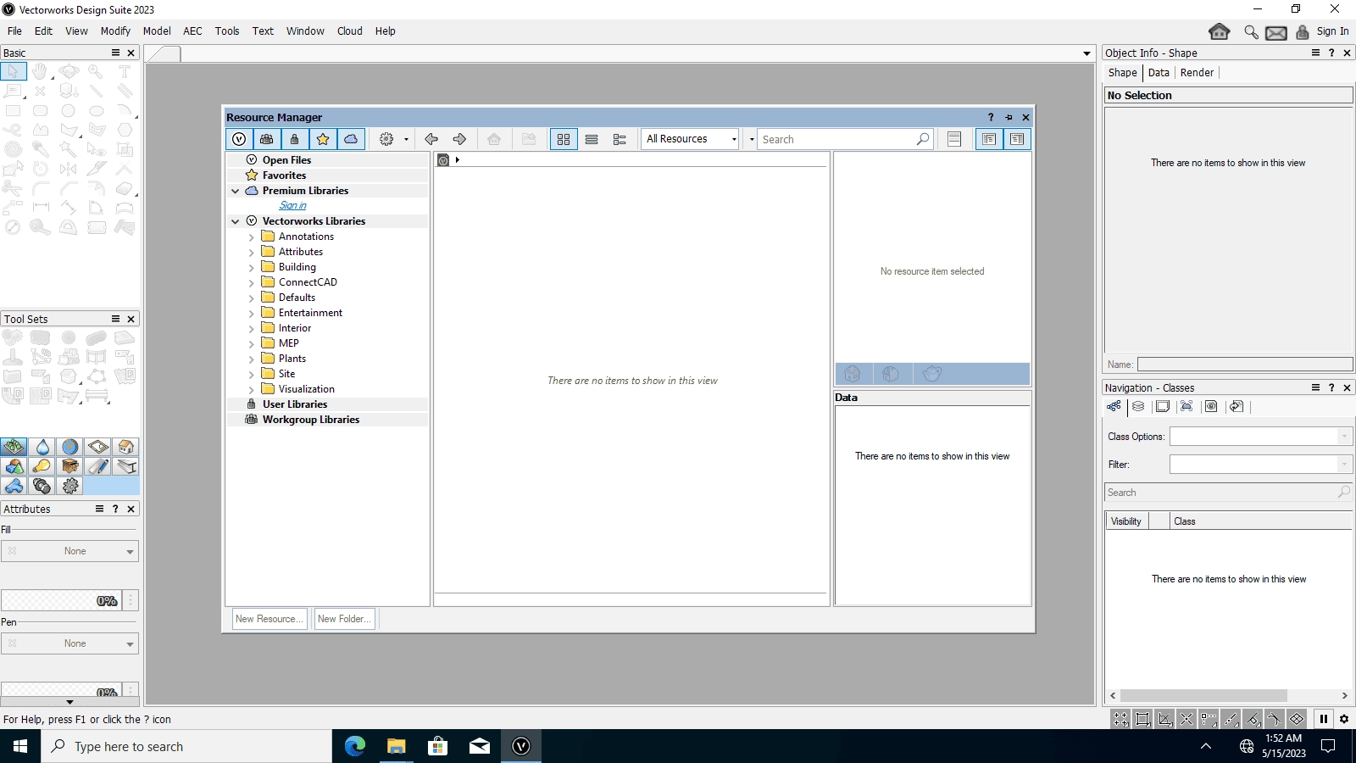Open the All Resources type dropdown
The height and width of the screenshot is (763, 1356).
690,139
